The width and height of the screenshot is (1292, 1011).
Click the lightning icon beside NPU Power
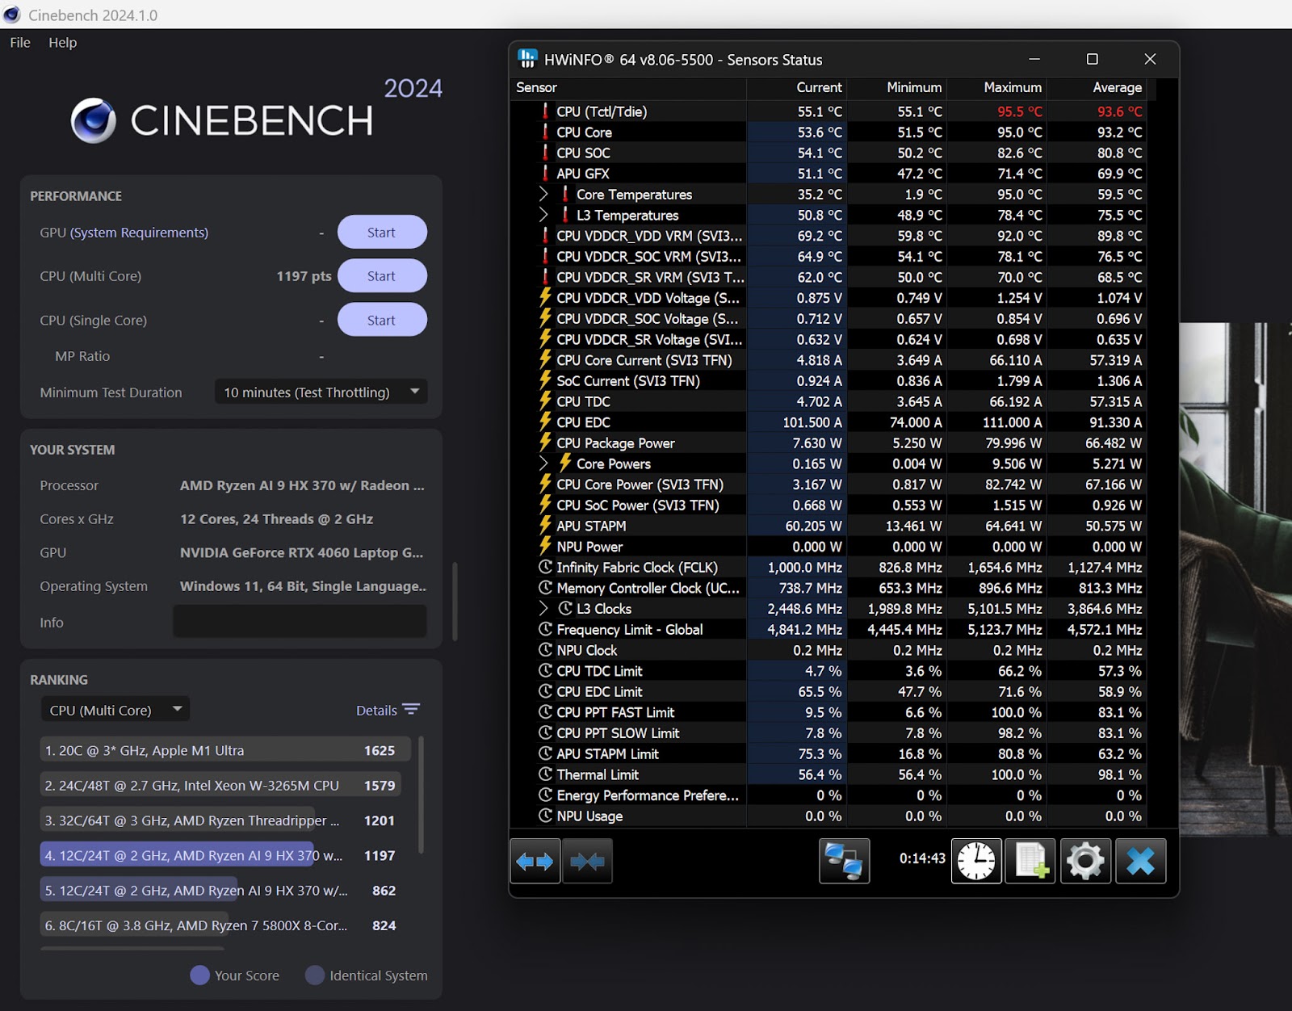pos(545,547)
